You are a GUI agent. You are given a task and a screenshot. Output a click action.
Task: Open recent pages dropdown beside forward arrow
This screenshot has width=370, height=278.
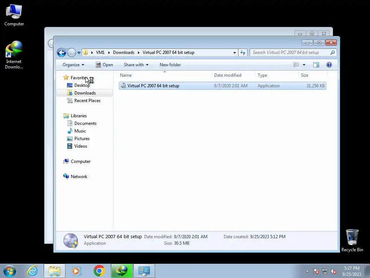point(79,53)
